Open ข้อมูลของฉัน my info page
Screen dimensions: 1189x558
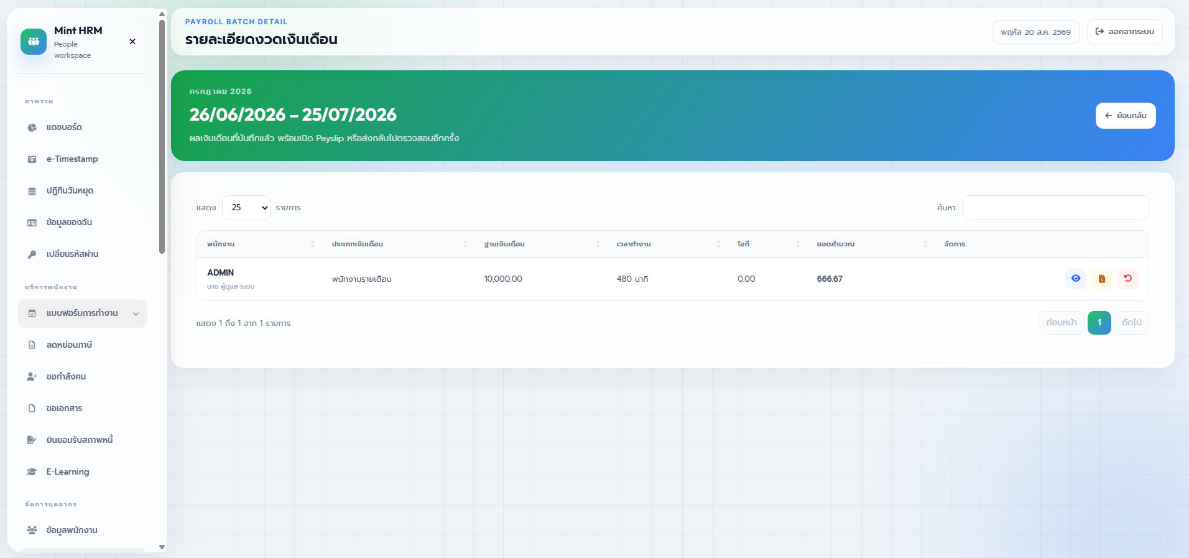82,222
